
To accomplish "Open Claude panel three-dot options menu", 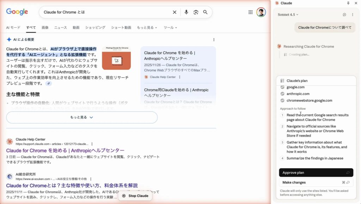I will 353,15.
